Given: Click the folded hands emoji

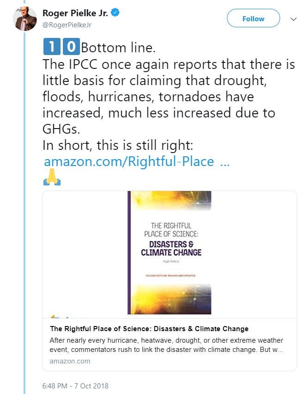Looking at the screenshot, I should pyautogui.click(x=52, y=178).
